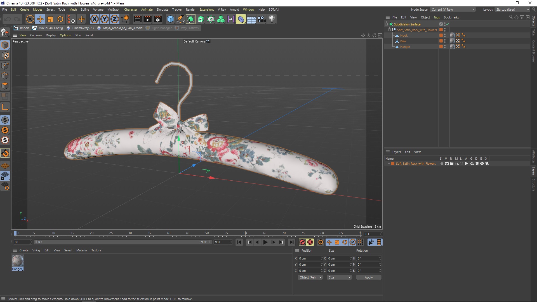
Task: Toggle autokeying
Action: tap(310, 242)
